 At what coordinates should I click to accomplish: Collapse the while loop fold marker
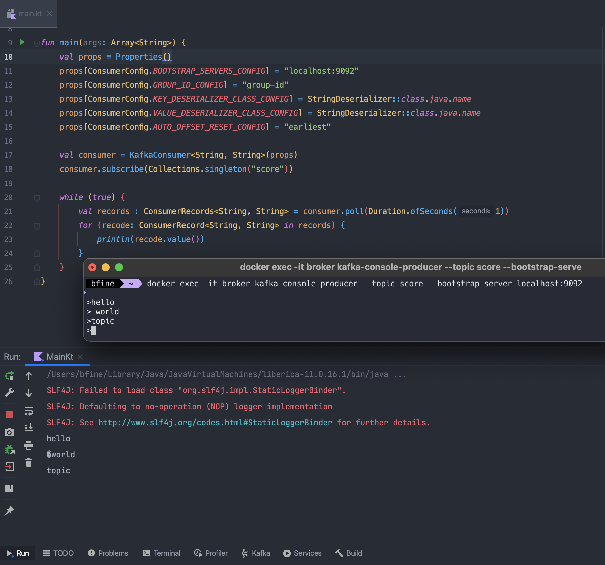tap(37, 198)
